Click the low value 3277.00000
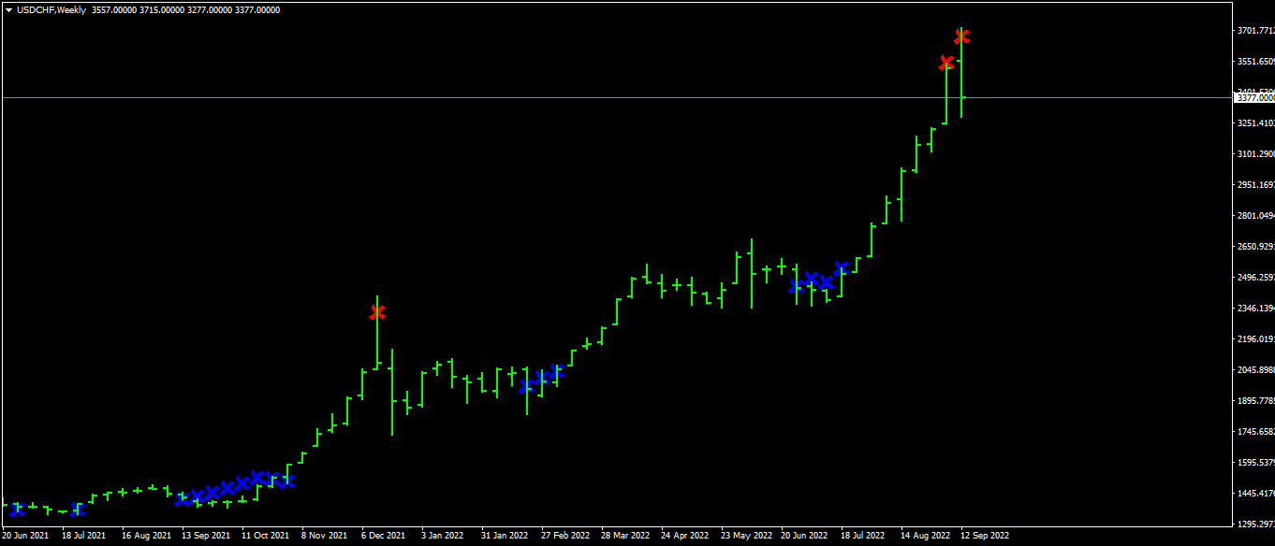This screenshot has height=546, width=1275. [211, 10]
